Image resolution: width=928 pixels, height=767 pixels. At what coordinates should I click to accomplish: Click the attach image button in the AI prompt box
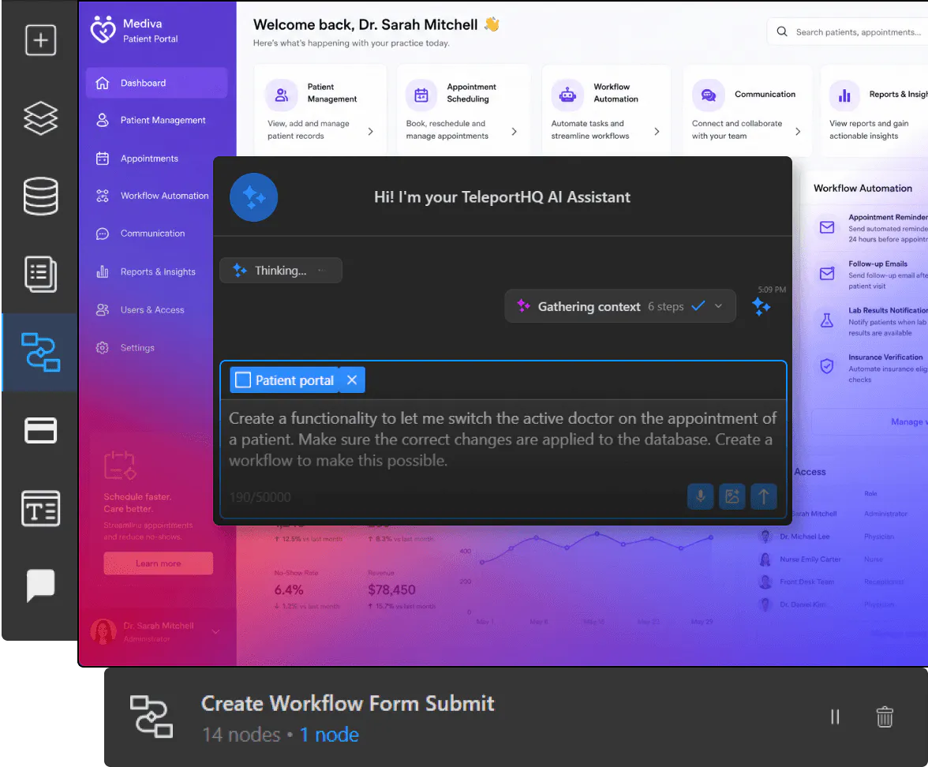(x=732, y=496)
